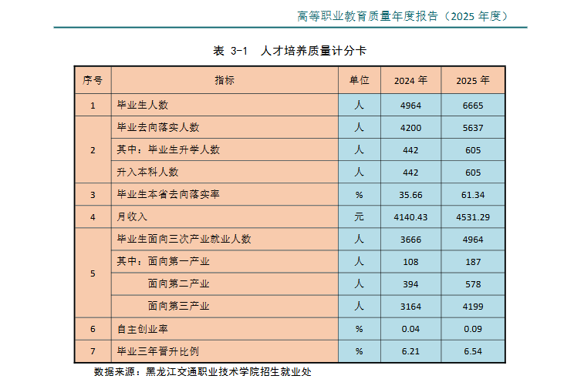This screenshot has width=574, height=379.
Task: Click serial number 4 in 序号 column
Action: (x=93, y=217)
